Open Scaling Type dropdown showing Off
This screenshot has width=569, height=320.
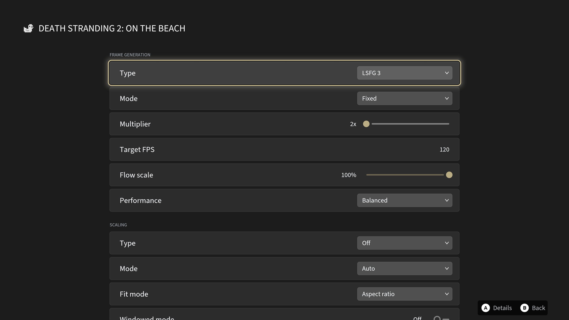[405, 243]
